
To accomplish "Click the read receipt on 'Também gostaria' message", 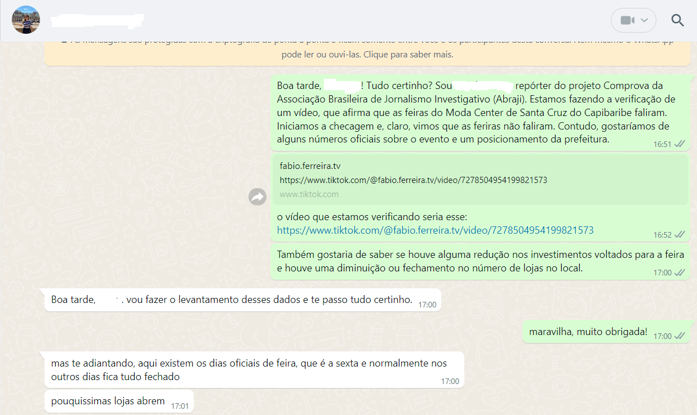I will tap(680, 273).
